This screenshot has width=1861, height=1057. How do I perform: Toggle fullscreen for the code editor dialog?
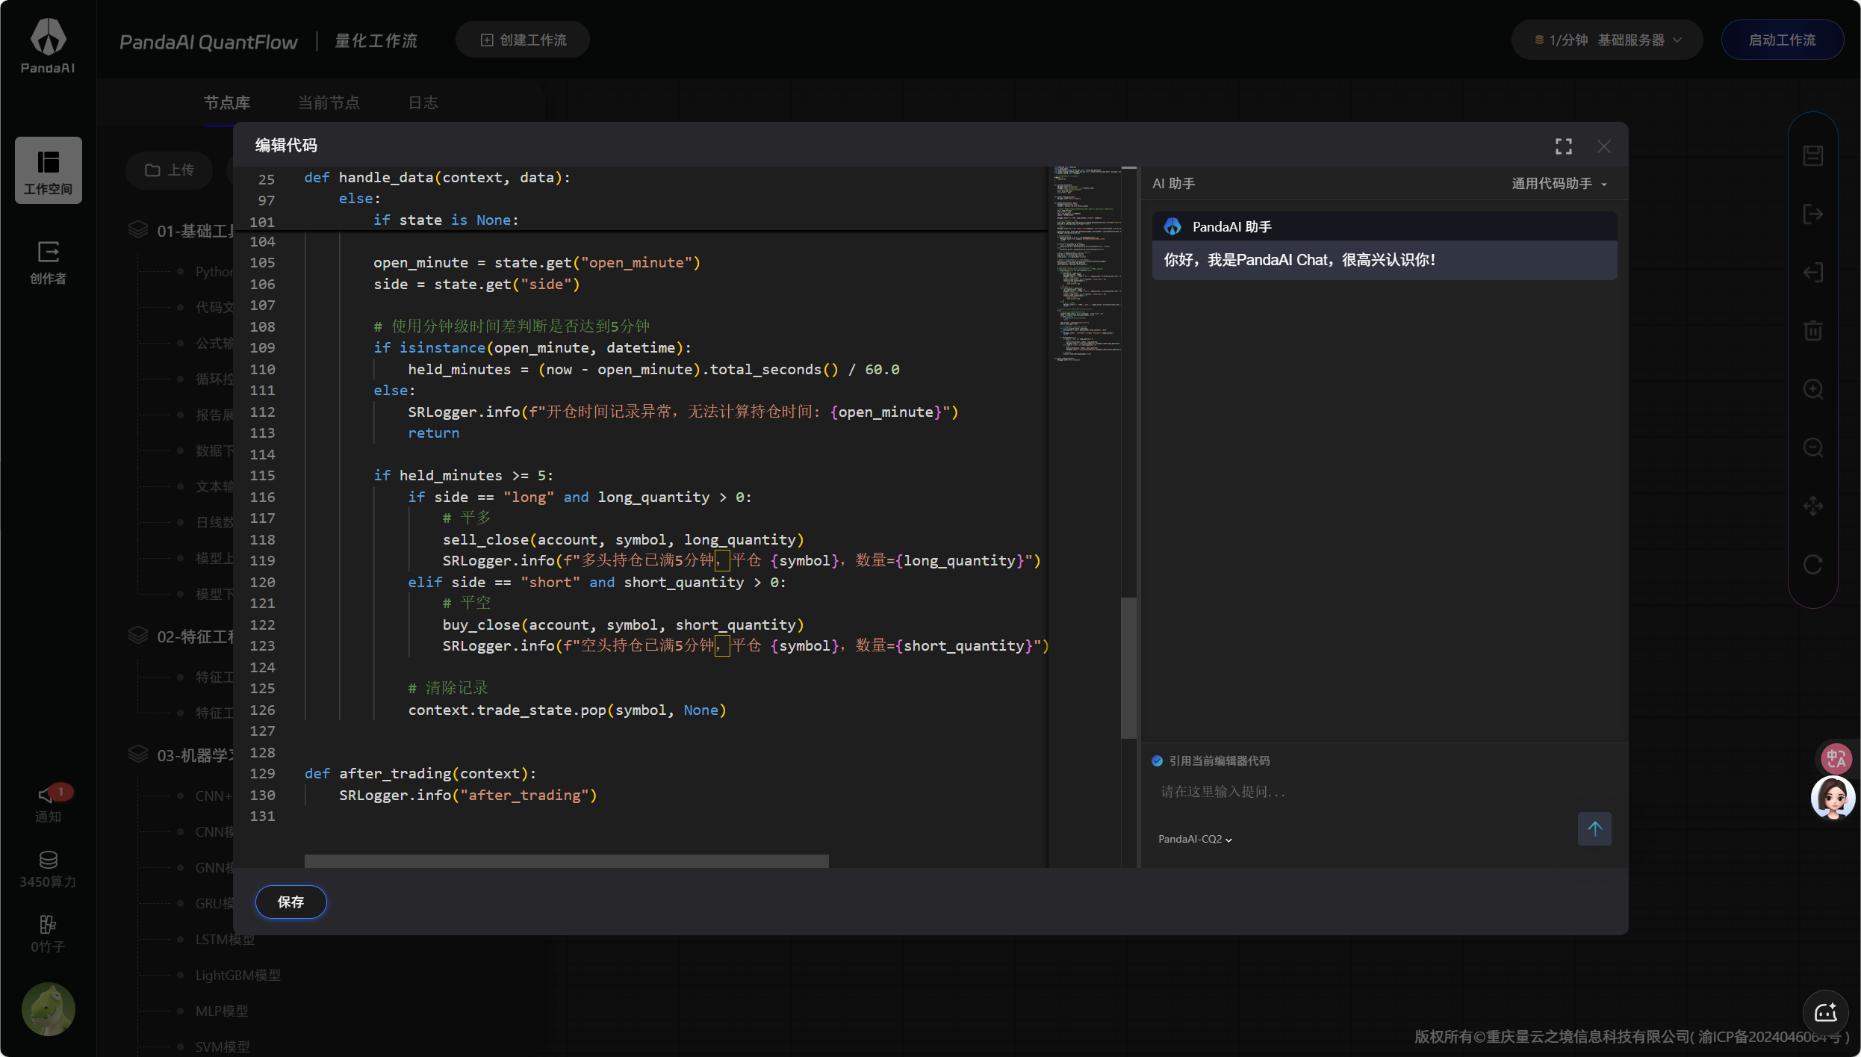coord(1564,146)
